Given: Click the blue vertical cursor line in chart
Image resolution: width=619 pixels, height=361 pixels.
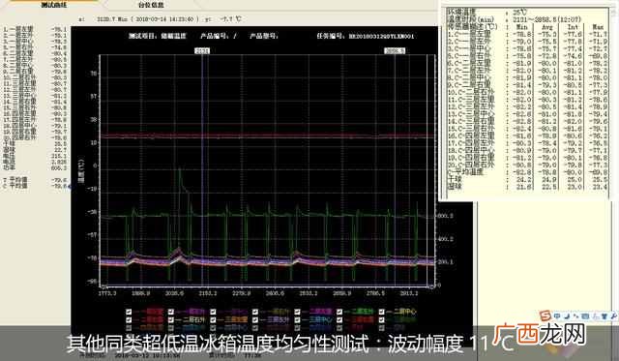Looking at the screenshot, I should click(202, 169).
